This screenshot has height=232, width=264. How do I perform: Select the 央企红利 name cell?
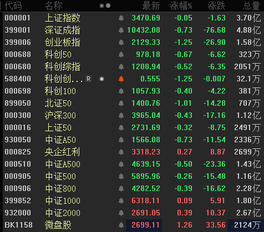pos(63,152)
